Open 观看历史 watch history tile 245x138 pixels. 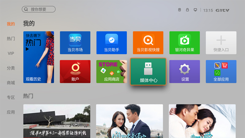click(39, 57)
